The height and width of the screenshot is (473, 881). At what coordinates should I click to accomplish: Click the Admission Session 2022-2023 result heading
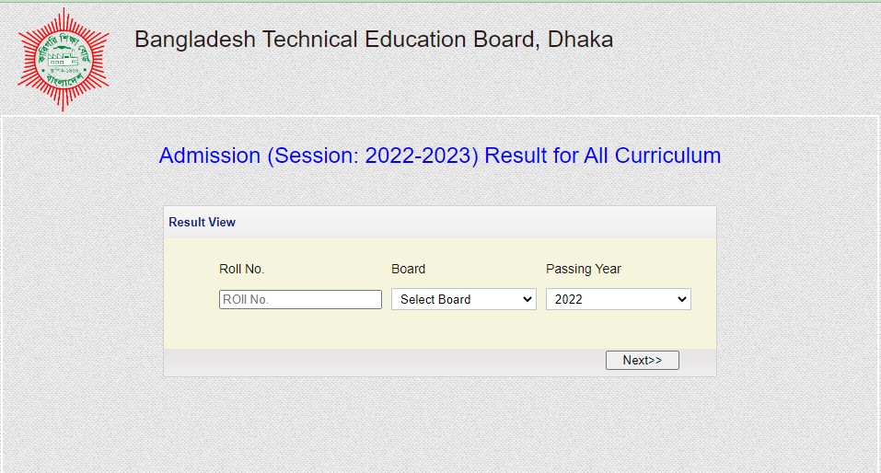click(440, 156)
